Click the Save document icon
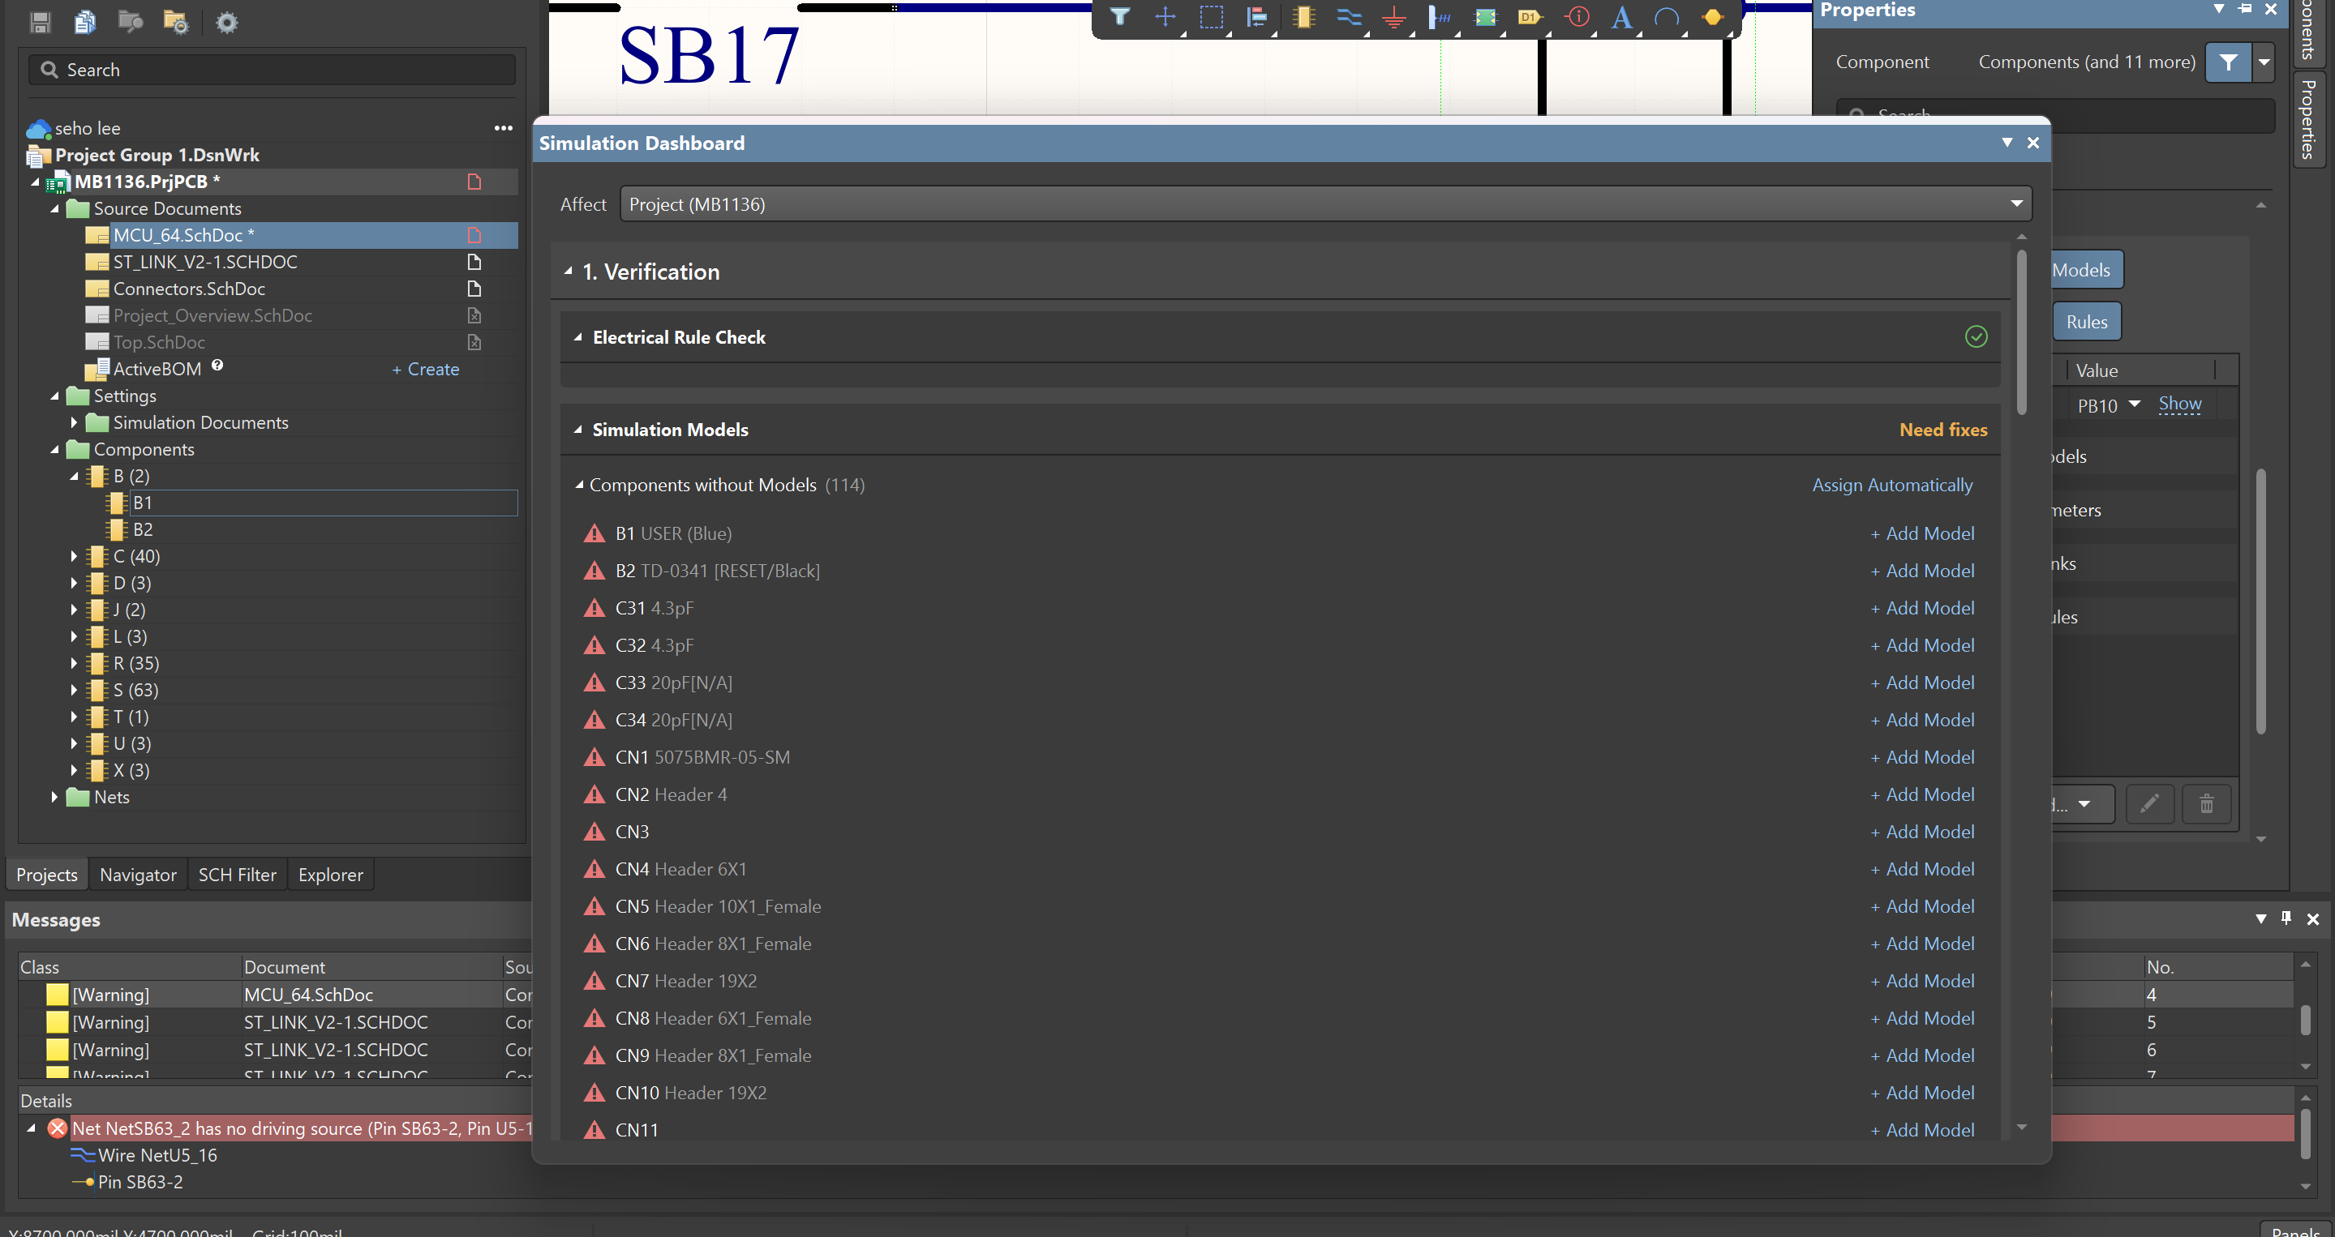 pos(39,22)
